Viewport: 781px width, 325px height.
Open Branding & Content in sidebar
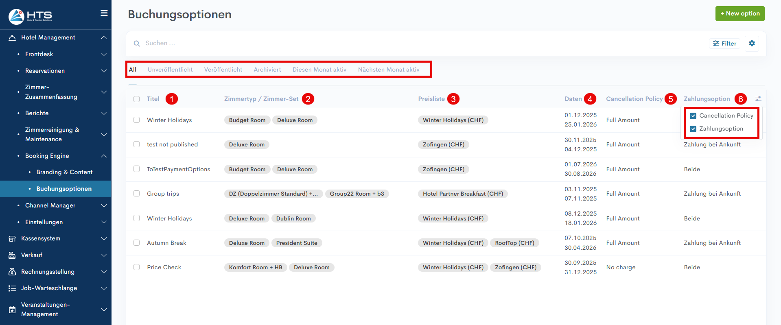[64, 172]
